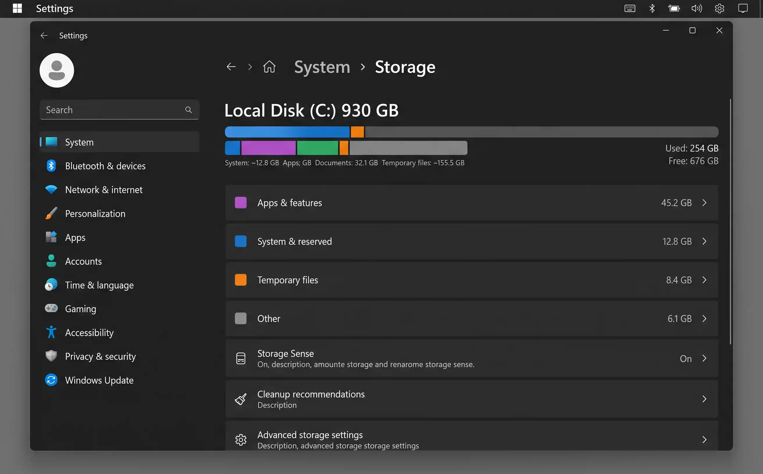Click the Cleanup recommendations broom icon
This screenshot has width=763, height=474.
pyautogui.click(x=241, y=399)
